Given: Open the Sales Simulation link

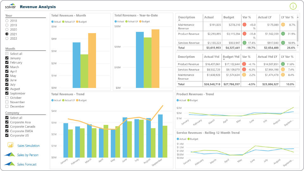Looking at the screenshot, I should tap(28, 146).
